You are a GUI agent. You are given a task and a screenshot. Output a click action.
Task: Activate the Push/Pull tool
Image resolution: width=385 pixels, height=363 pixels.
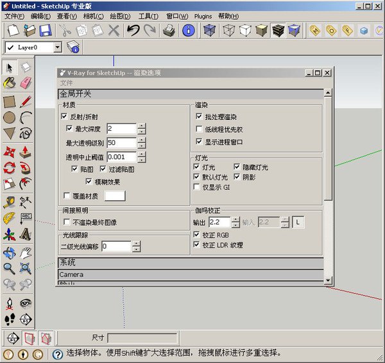(x=26, y=152)
